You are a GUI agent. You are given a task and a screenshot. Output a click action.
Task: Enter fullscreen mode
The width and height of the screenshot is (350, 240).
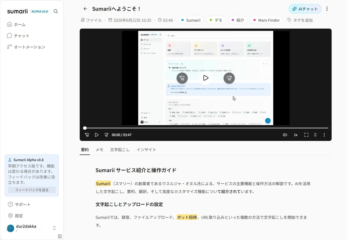click(306, 135)
